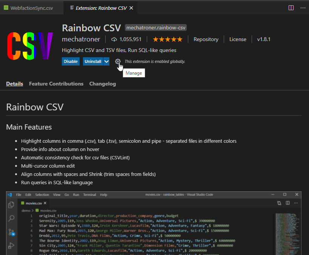Screen dimensions: 309x255
Task: Split the editor to the right
Action: tap(291, 8)
